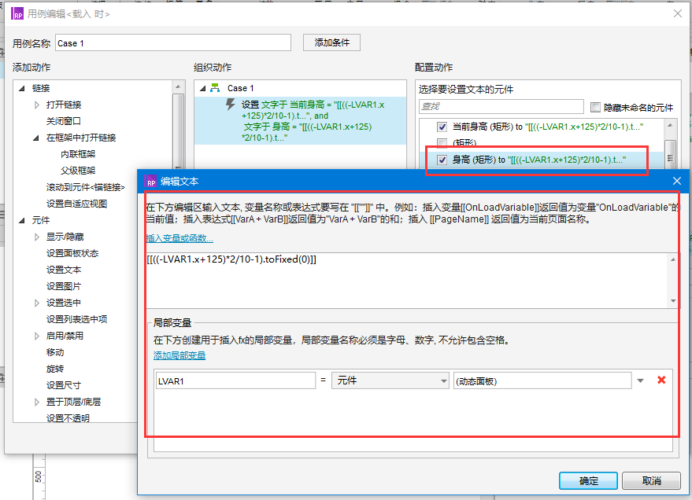Image resolution: width=692 pixels, height=500 pixels.
Task: Click the 添加条件 button
Action: [331, 42]
